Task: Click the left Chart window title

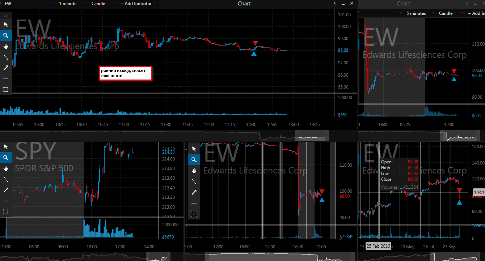Action: point(244,4)
